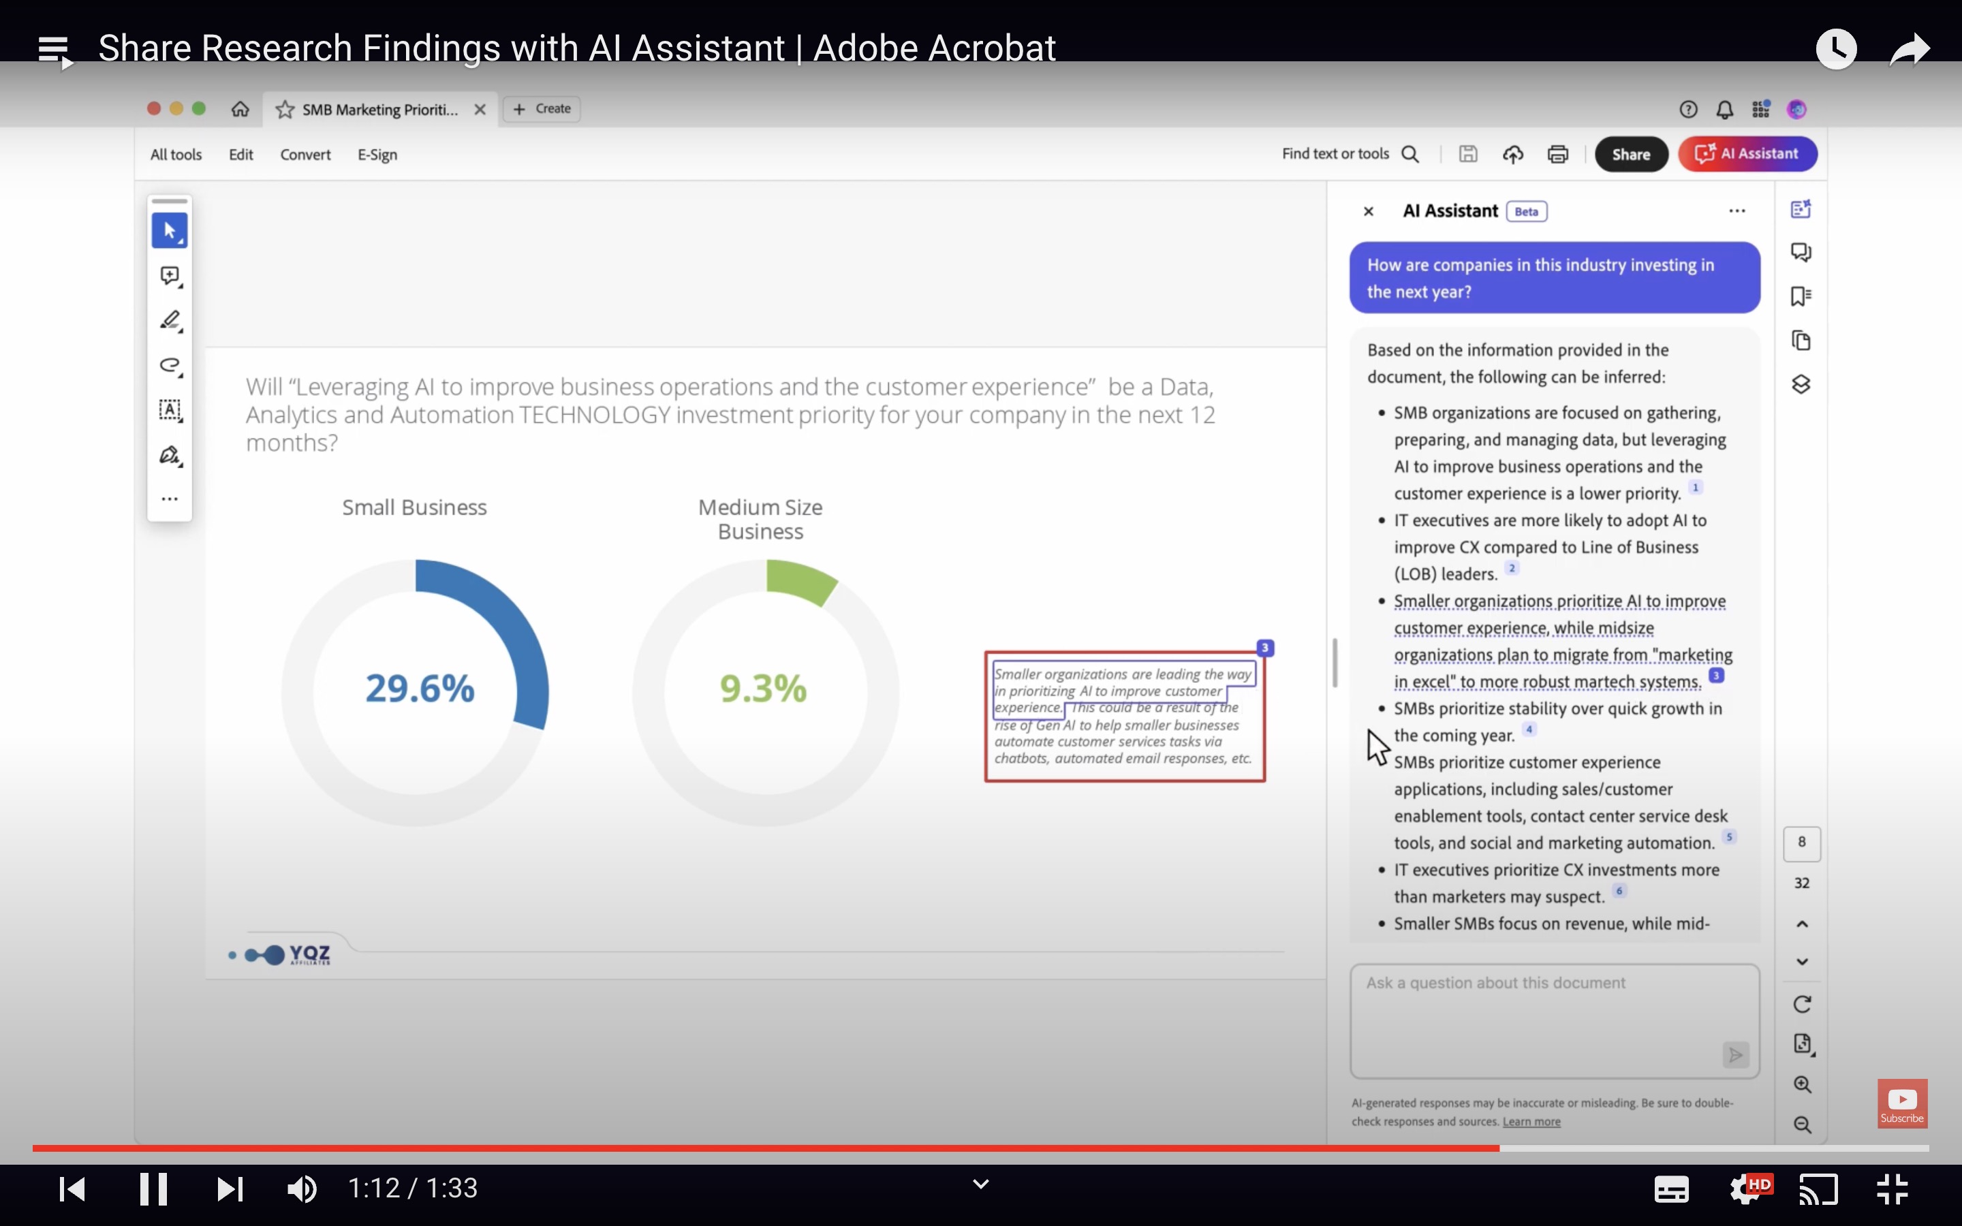
Task: Click the Find text or tools search
Action: [1351, 154]
